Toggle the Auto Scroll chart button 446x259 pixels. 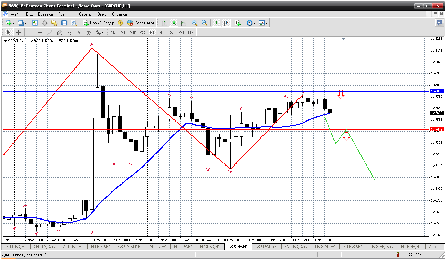click(x=216, y=23)
